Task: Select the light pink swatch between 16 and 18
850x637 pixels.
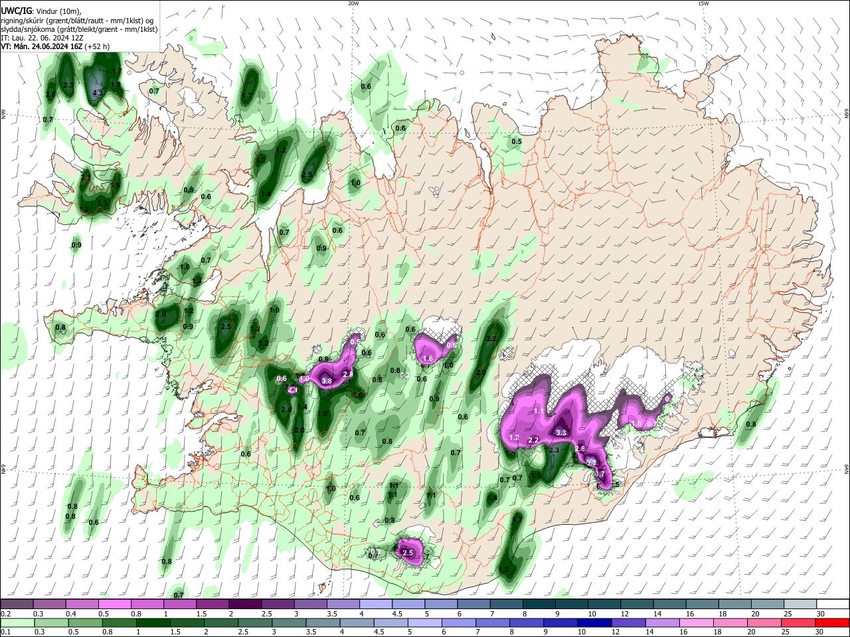Action: coord(697,622)
